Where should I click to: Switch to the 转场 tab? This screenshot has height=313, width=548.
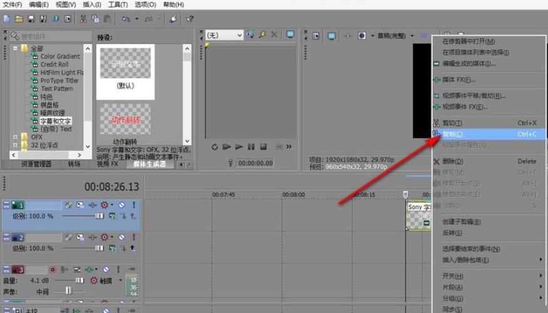[x=75, y=164]
